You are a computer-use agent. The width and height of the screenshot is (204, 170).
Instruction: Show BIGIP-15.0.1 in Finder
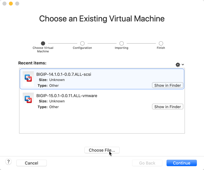point(168,107)
